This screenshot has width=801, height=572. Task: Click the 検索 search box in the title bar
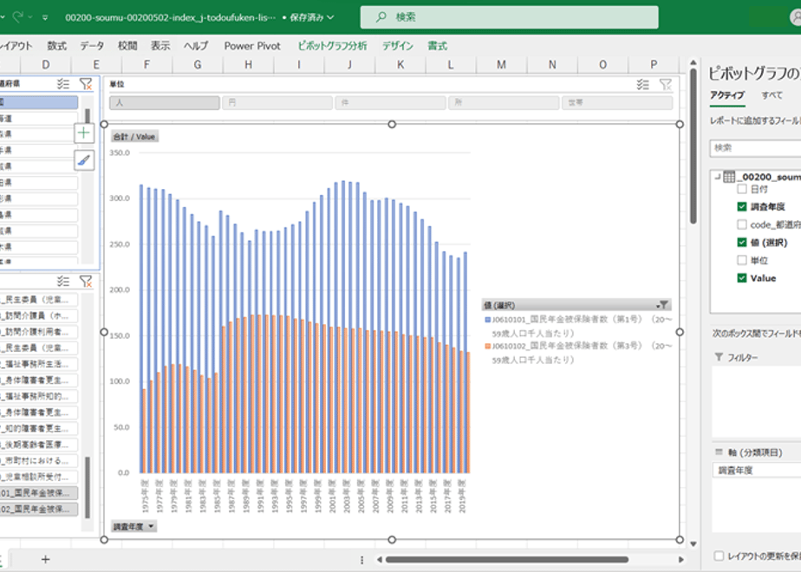[x=510, y=16]
